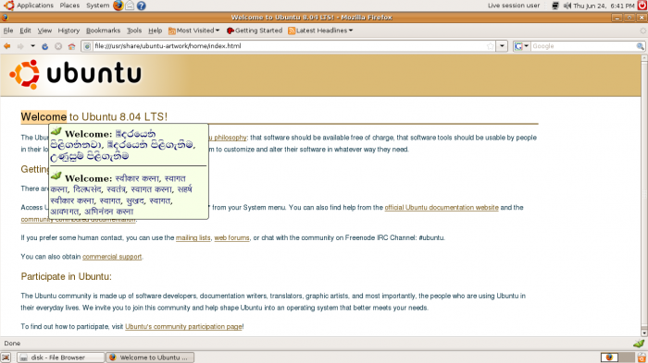The width and height of the screenshot is (648, 363).
Task: Open the back/forward history dropdown arrow
Action: [32, 46]
